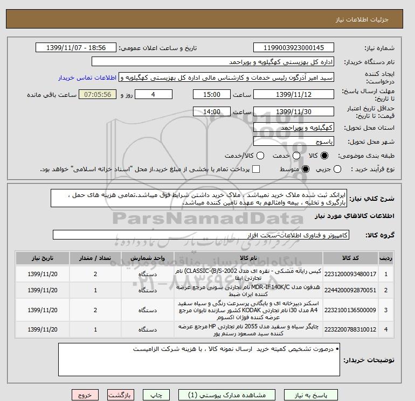This screenshot has width=415, height=401.
Task: Click the announcement date field 1399/11/07 - 18:56
Action: pos(76,47)
